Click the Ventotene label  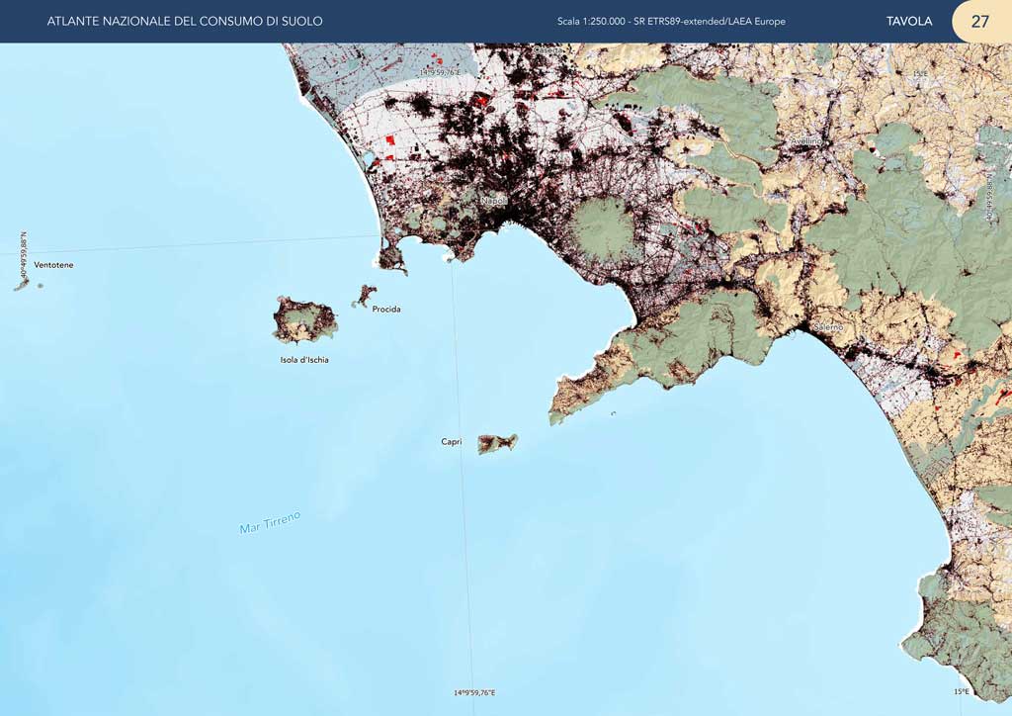point(53,265)
